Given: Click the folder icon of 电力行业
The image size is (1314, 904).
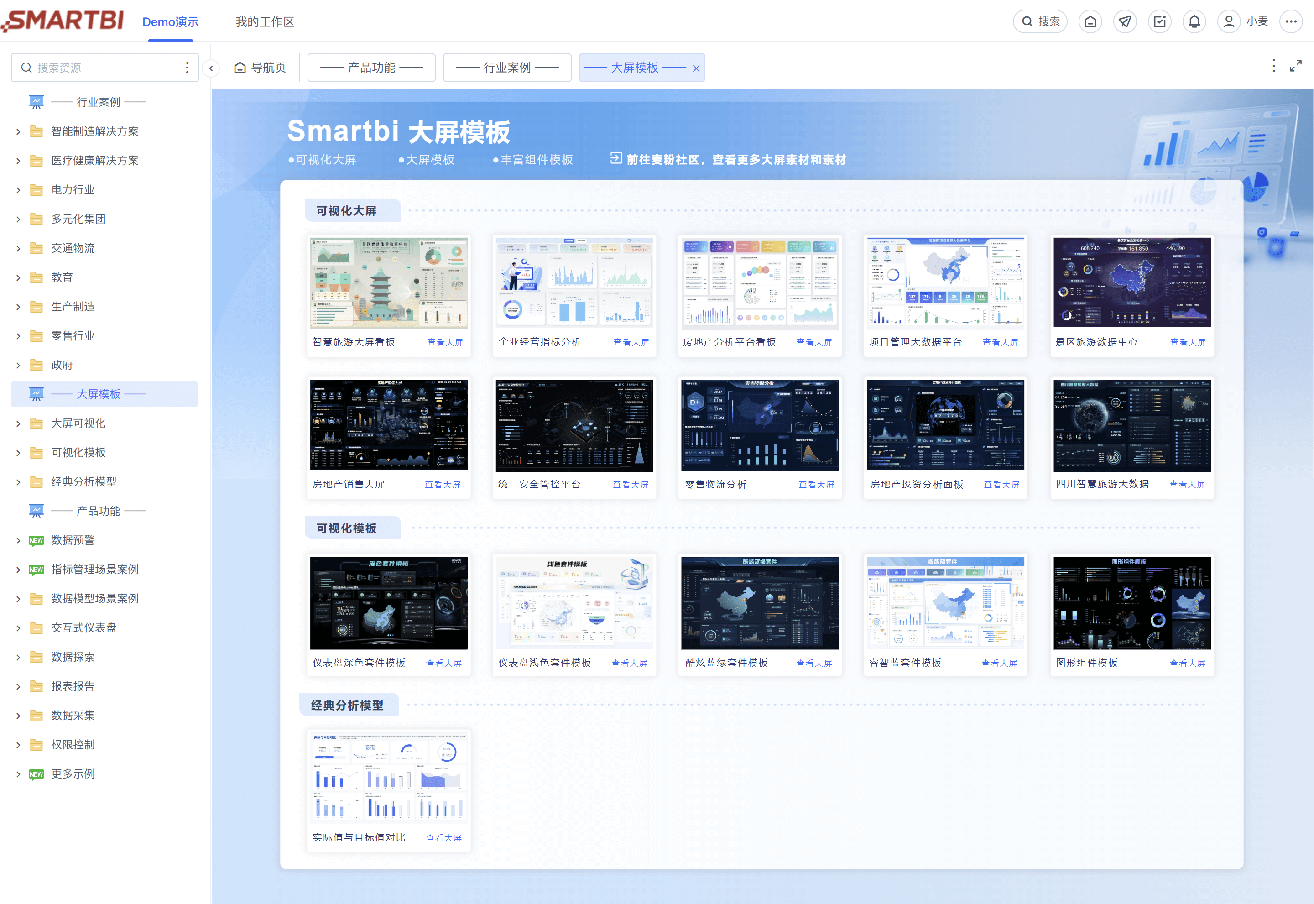Looking at the screenshot, I should pyautogui.click(x=36, y=190).
